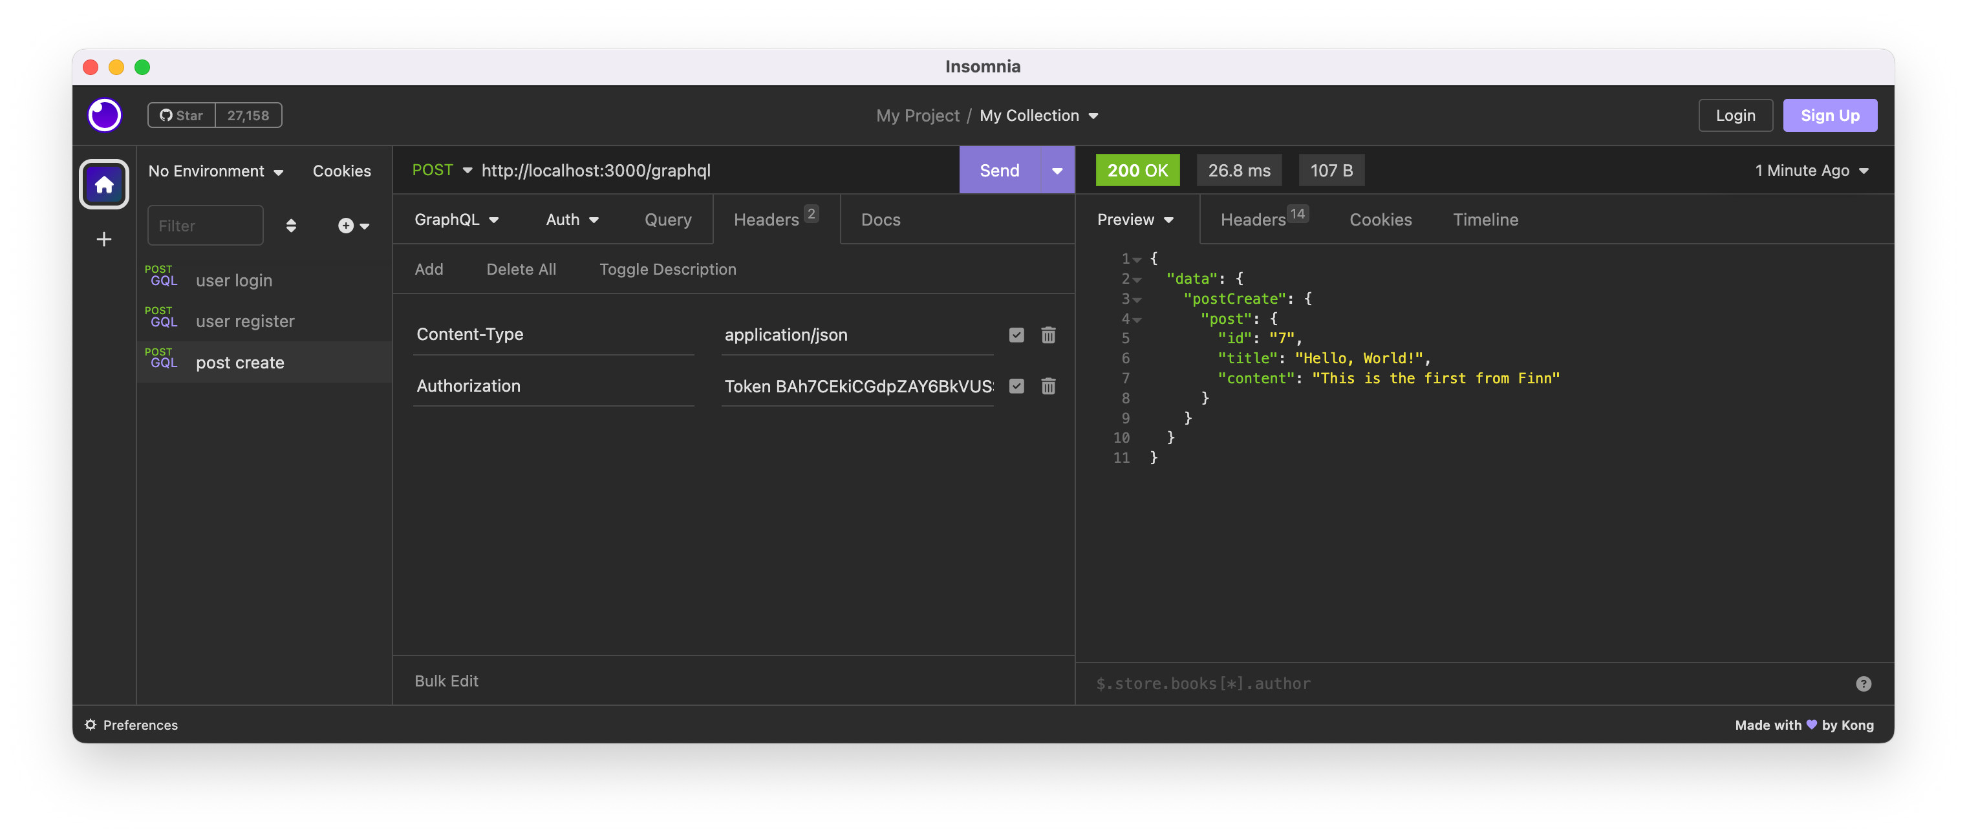Expand the Send options arrow

tap(1058, 170)
